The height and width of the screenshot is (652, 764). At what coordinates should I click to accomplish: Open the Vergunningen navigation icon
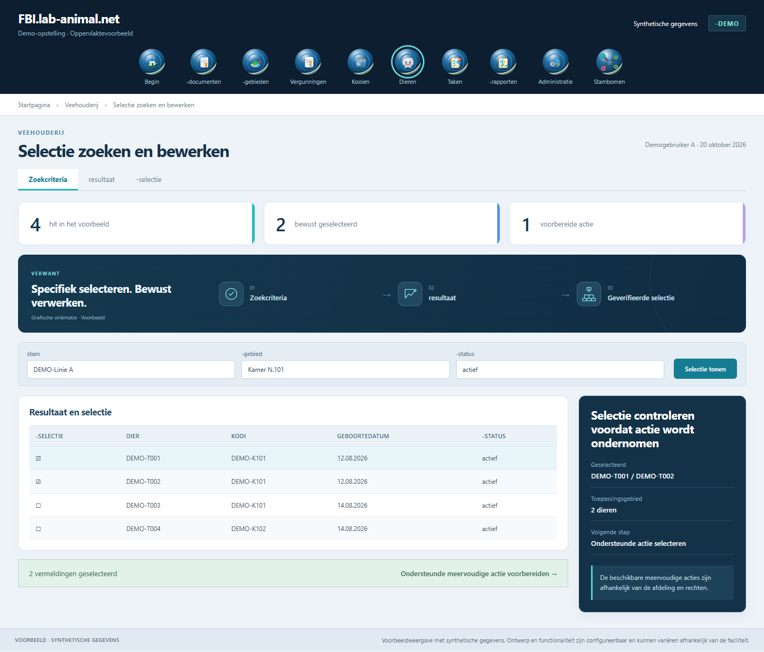[308, 62]
